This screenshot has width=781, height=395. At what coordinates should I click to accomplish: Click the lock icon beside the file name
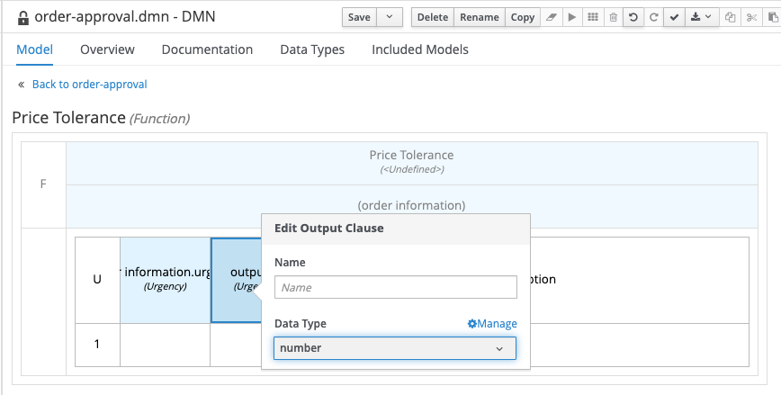(22, 18)
